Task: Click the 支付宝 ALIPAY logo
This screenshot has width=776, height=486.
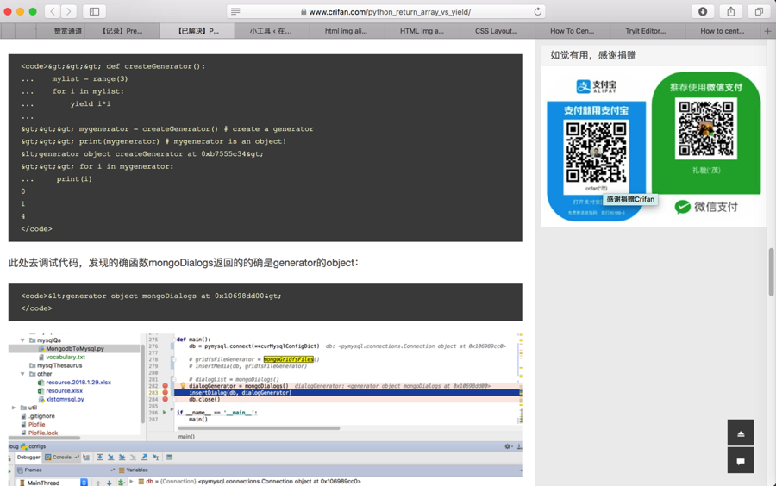Action: (x=597, y=86)
